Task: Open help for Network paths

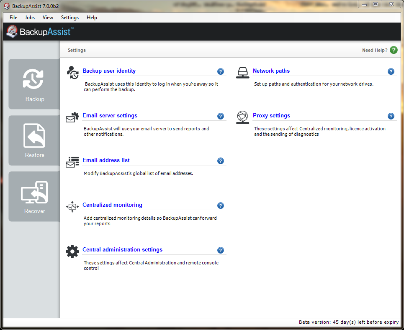Action: (391, 71)
